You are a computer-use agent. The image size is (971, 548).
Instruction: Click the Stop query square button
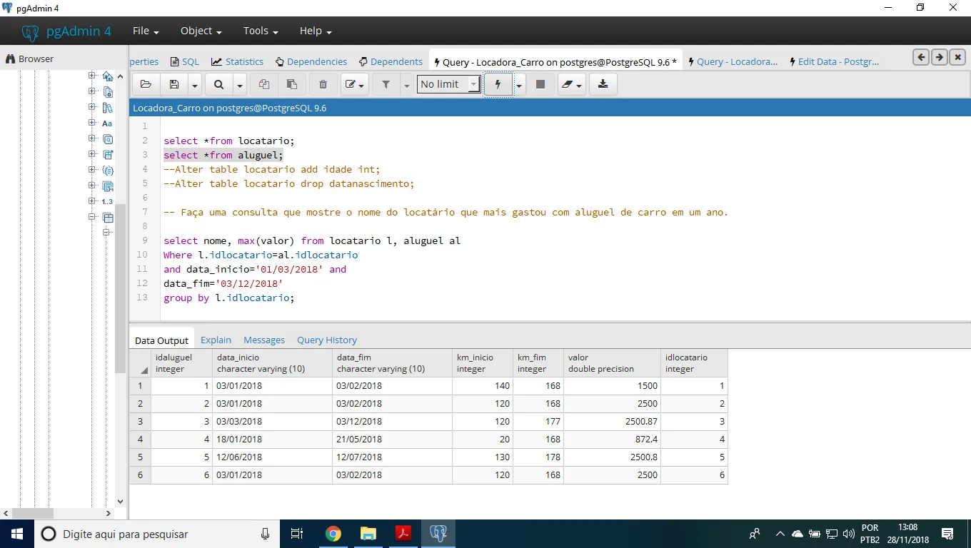(x=540, y=84)
